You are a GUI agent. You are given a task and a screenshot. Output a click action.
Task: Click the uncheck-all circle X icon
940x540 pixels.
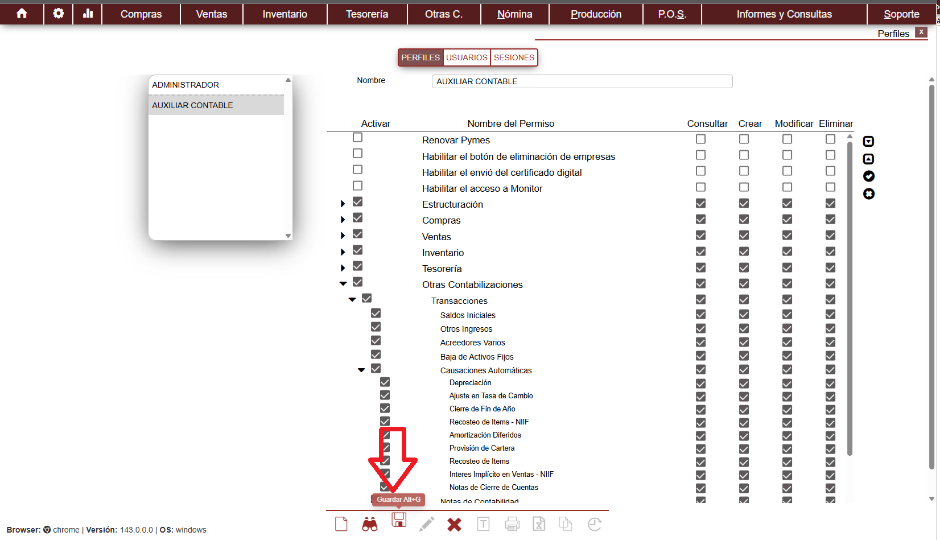pos(869,194)
